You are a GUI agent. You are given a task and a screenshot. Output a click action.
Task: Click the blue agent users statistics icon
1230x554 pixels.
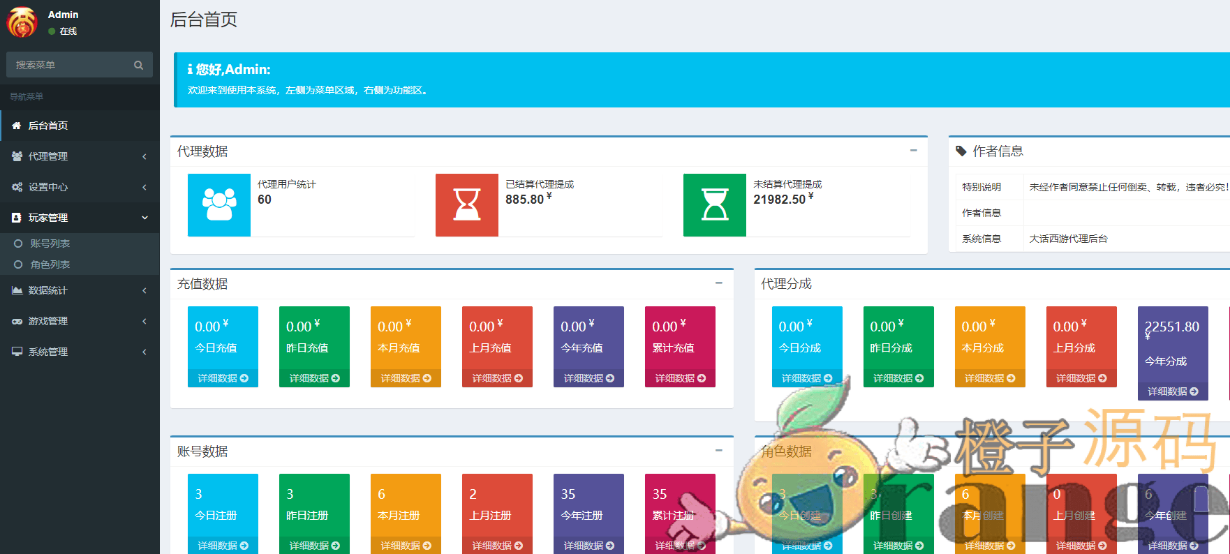click(x=218, y=205)
